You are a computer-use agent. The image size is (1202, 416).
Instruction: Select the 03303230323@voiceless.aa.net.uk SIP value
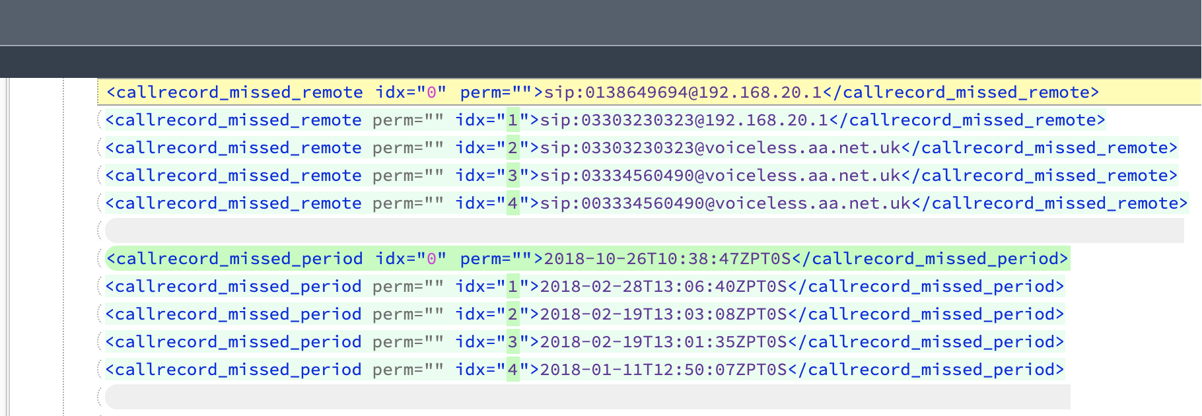click(720, 148)
